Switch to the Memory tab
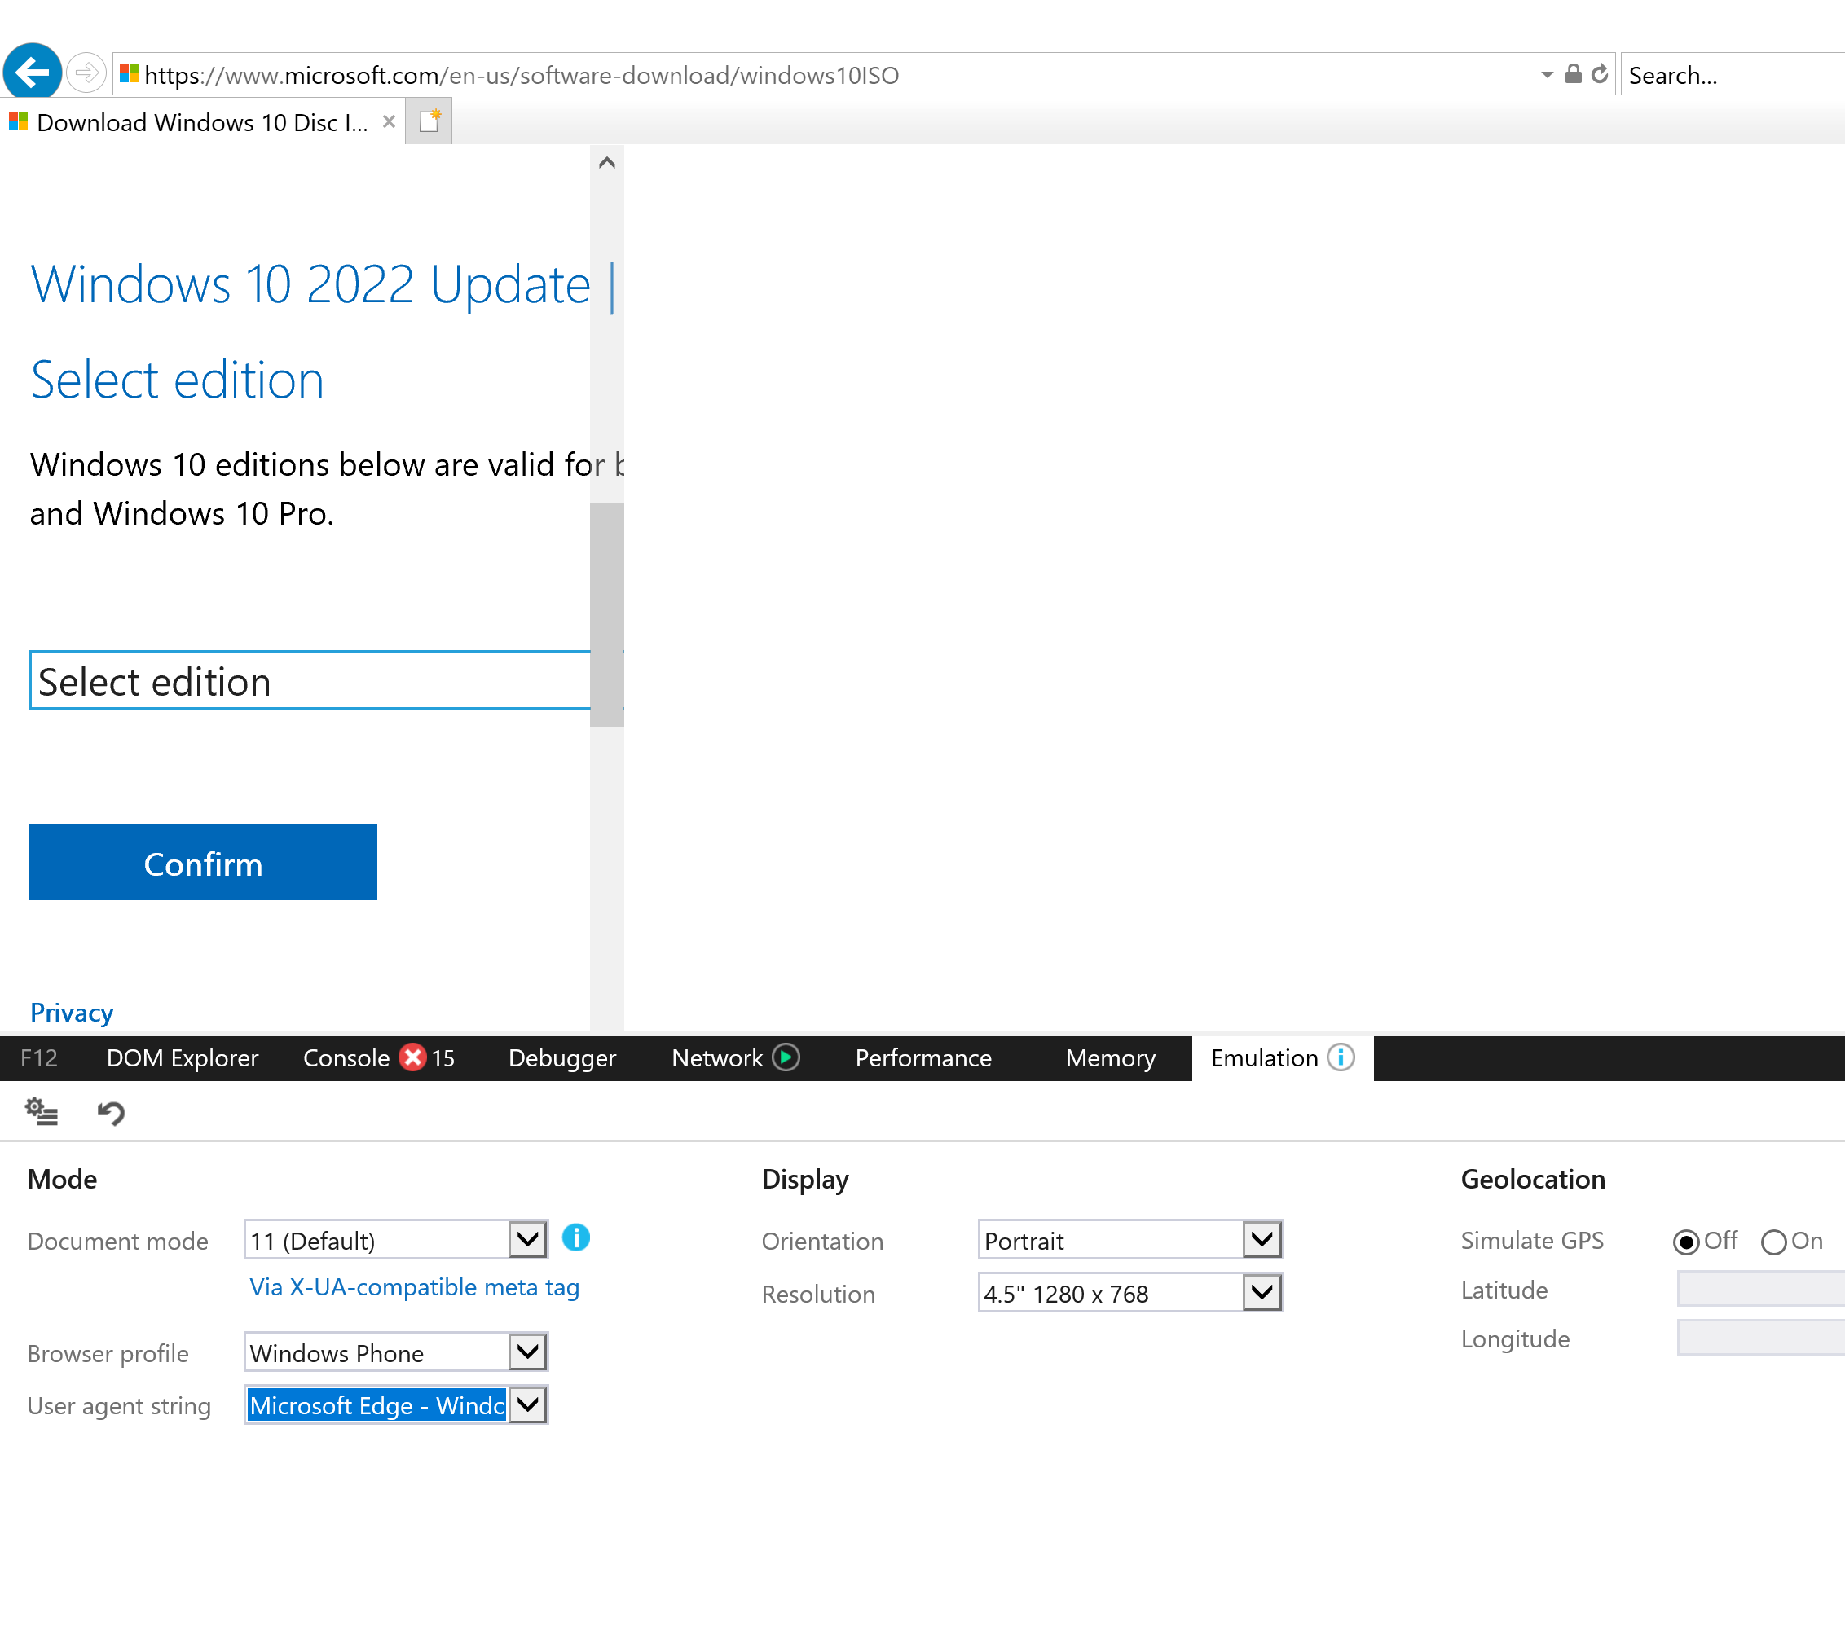 click(1111, 1057)
